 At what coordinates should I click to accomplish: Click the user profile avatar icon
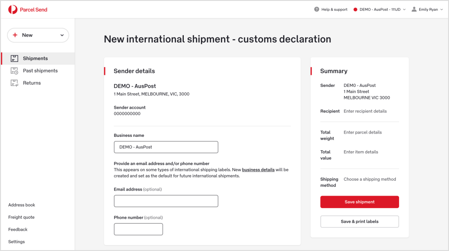pyautogui.click(x=414, y=9)
